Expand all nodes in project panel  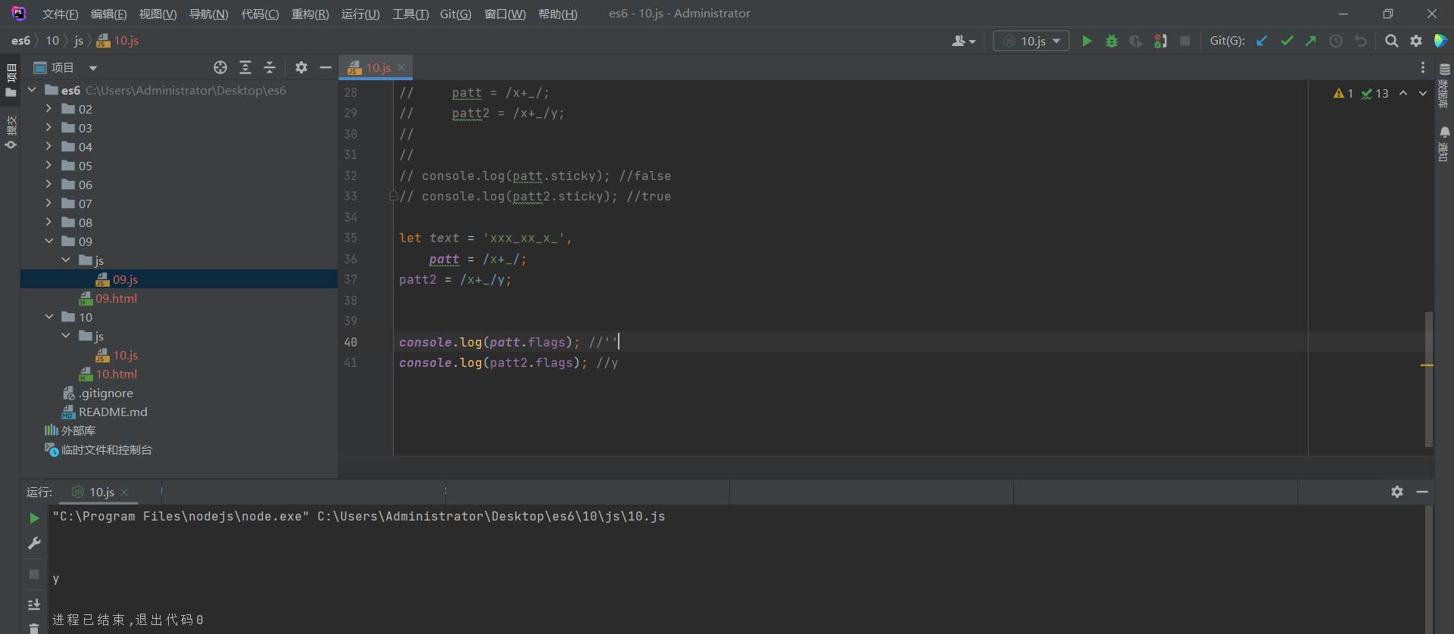(245, 67)
